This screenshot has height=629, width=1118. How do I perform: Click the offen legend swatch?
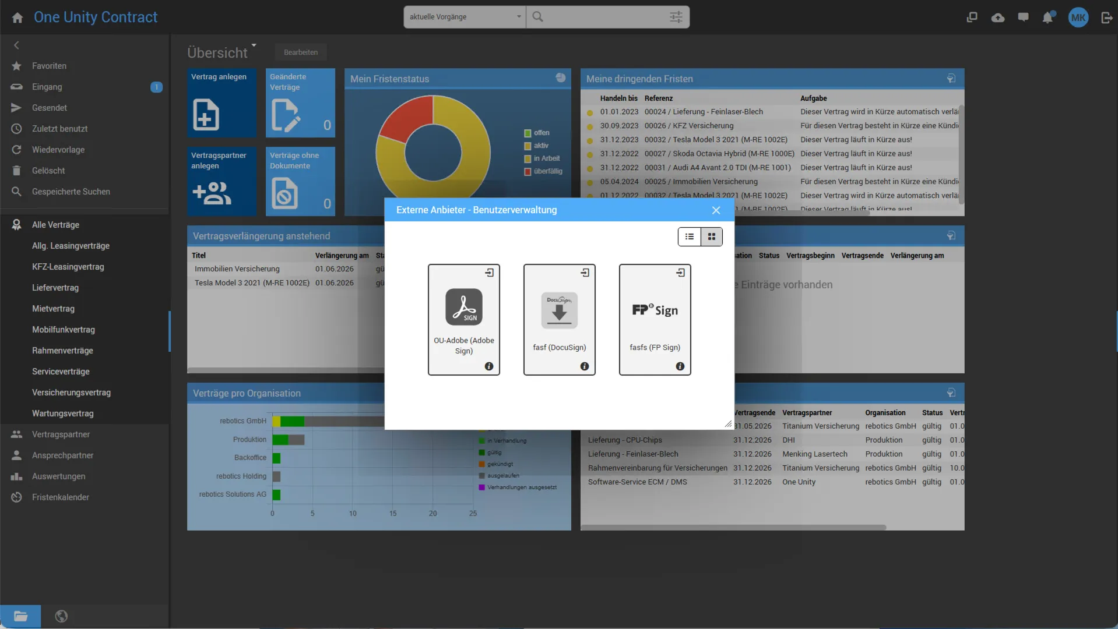(x=528, y=133)
